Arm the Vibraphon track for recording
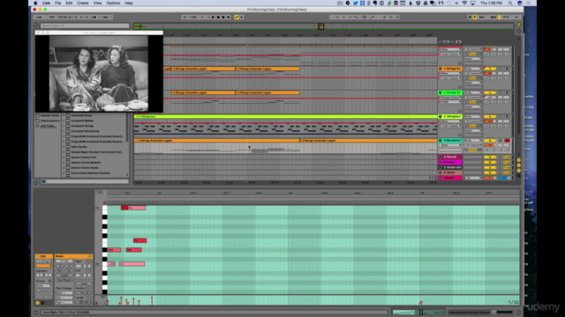Viewport: 565px width, 317px height. click(507, 116)
